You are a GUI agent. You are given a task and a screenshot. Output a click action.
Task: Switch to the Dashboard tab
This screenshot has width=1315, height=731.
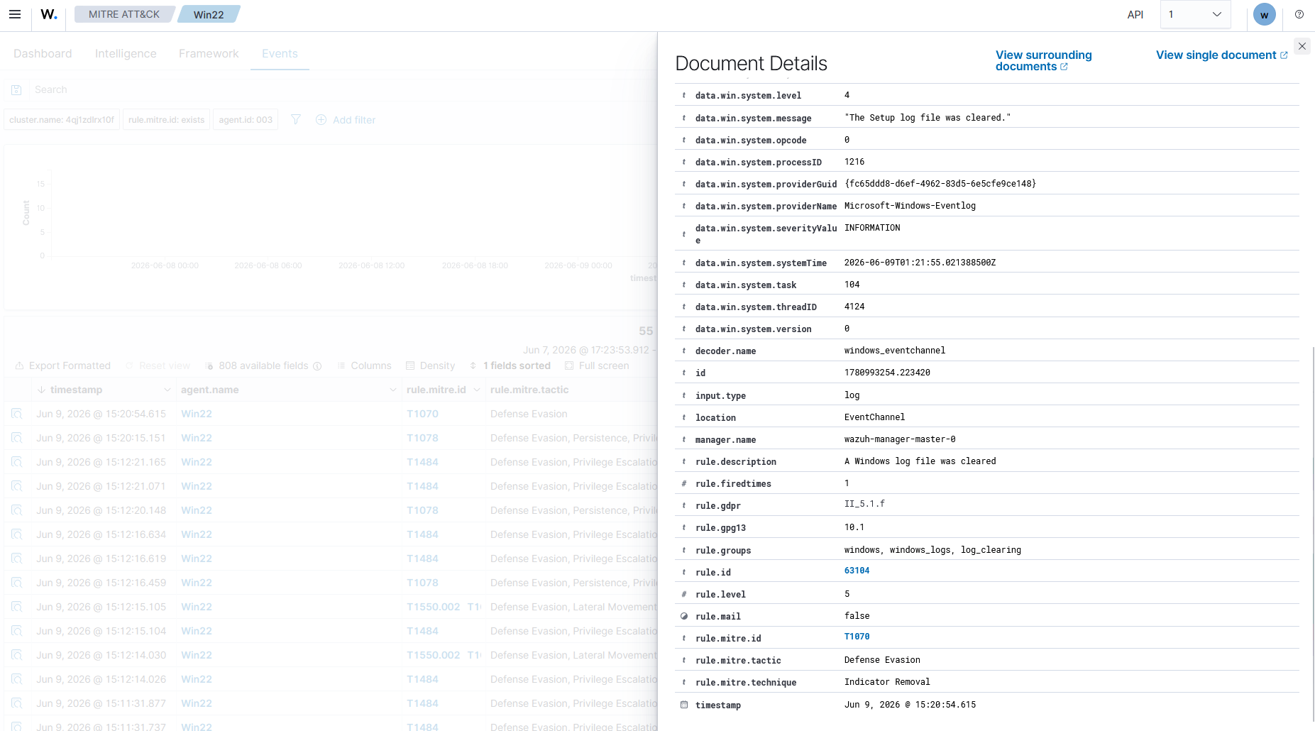[x=43, y=54]
